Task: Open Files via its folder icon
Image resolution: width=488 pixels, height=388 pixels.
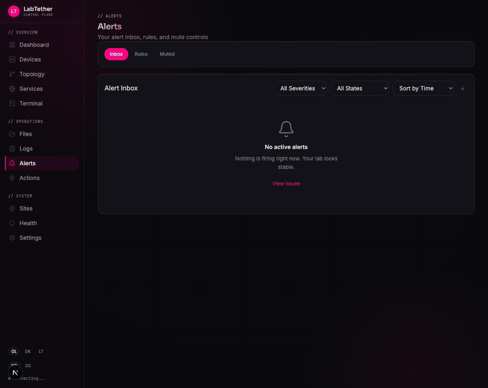Action: pos(12,134)
